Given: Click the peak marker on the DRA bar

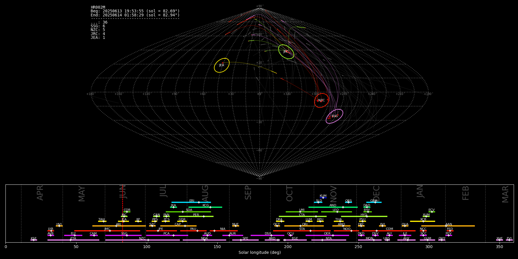Looking at the screenshot, I should click(281, 221).
